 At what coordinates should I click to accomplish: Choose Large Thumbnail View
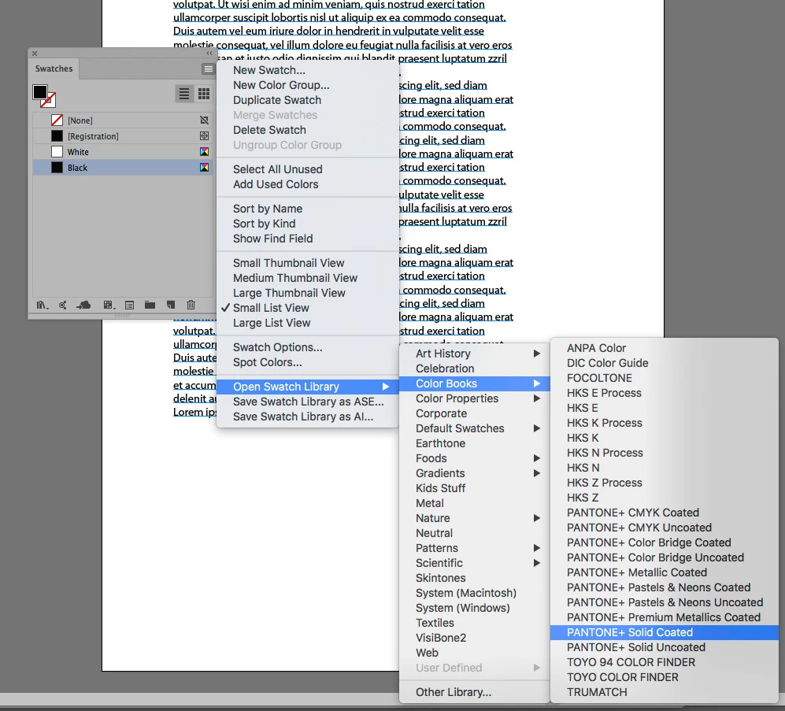click(x=307, y=293)
